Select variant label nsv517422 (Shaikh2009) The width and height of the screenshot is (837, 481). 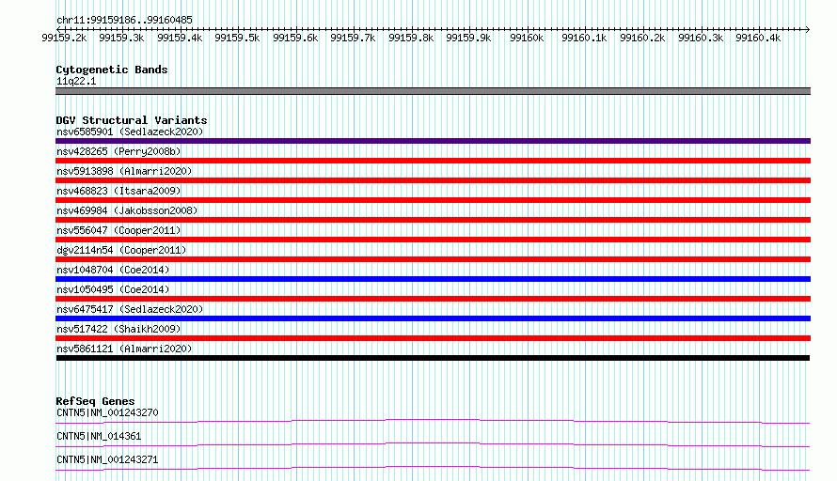118,329
